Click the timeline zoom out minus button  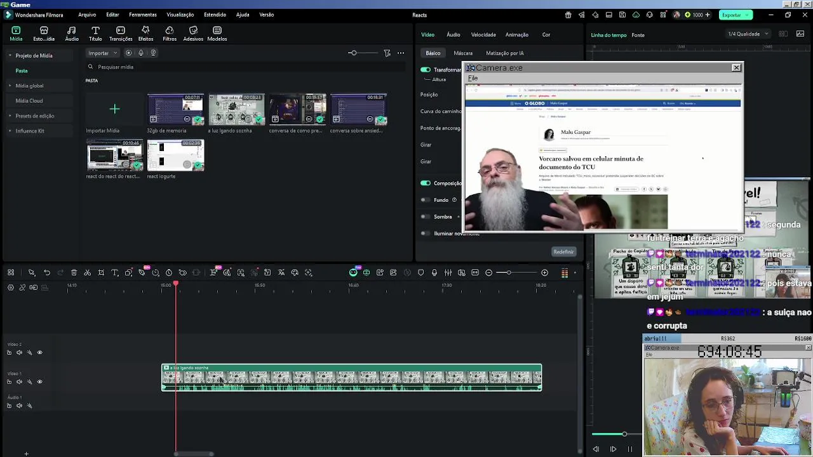488,273
